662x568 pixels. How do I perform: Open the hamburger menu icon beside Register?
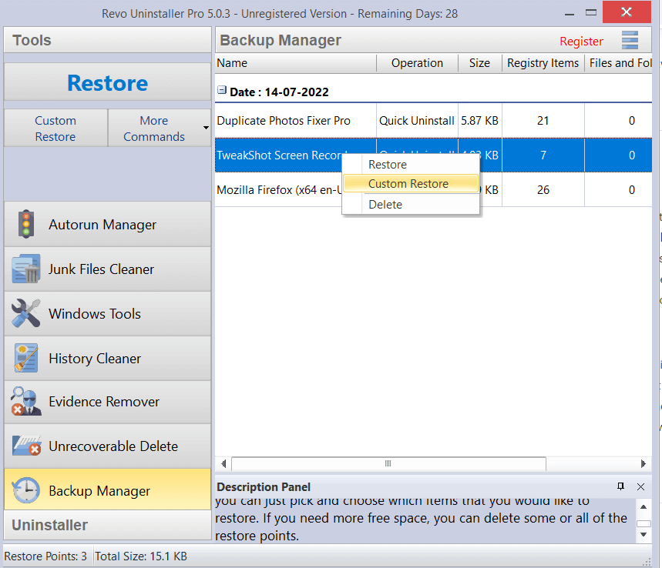coord(630,41)
